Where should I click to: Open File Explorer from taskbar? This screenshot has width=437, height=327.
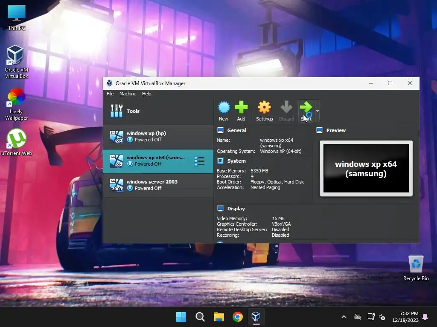219,317
